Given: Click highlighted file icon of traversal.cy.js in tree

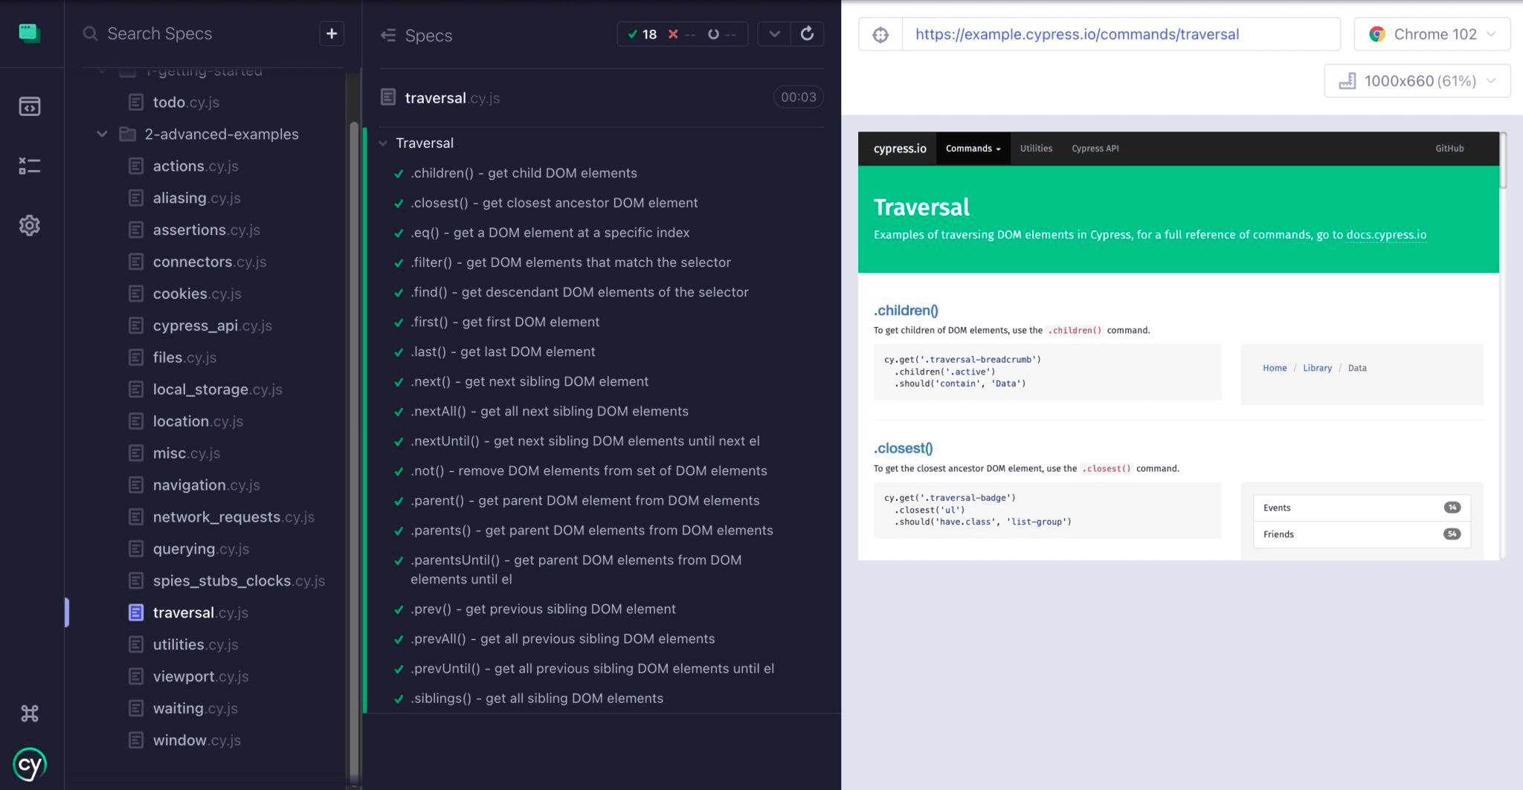Looking at the screenshot, I should click(x=135, y=612).
